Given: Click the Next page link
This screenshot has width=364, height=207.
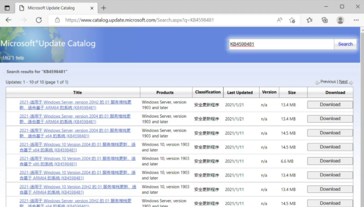Looking at the screenshot, I should coord(343,82).
